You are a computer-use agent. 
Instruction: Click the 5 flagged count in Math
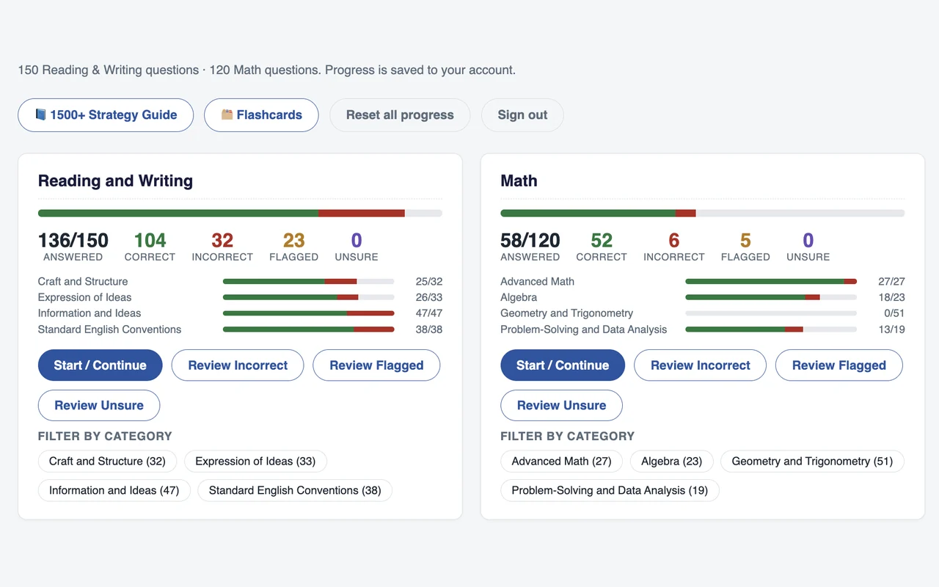(745, 240)
